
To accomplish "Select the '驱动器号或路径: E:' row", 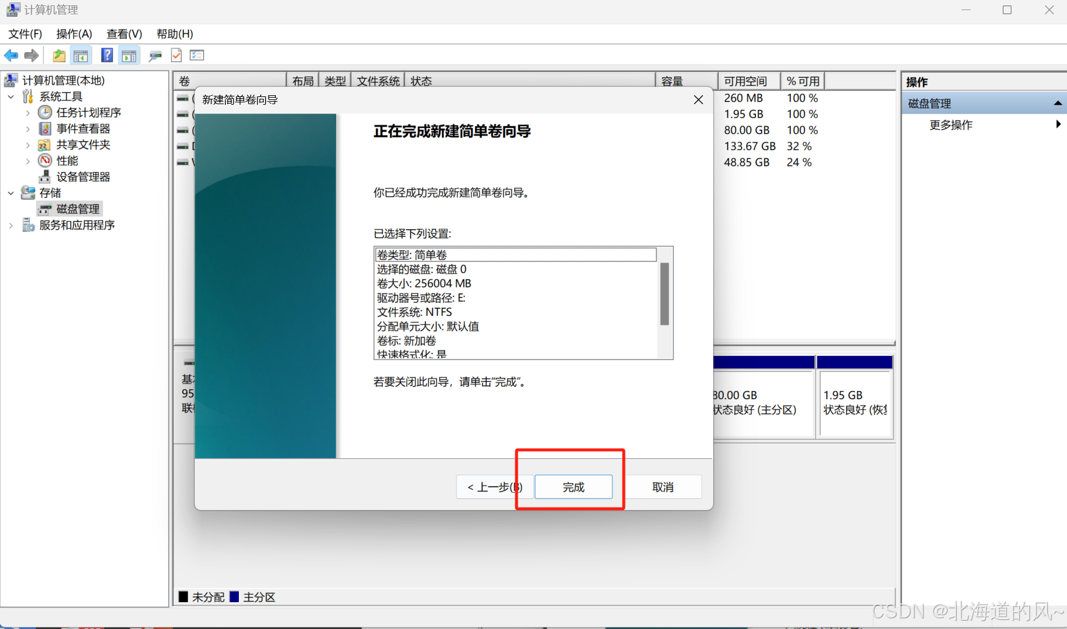I will 516,298.
